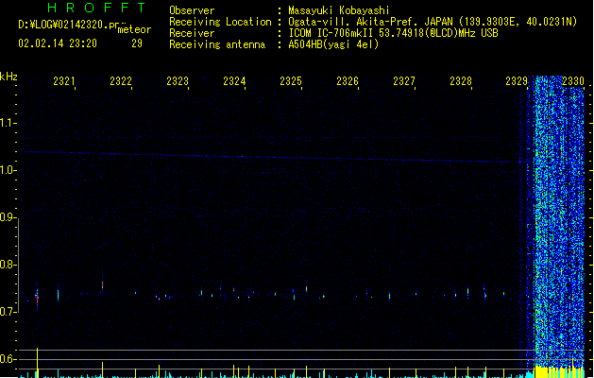Select the log file path D:¥LOG¥02142320

click(x=65, y=25)
